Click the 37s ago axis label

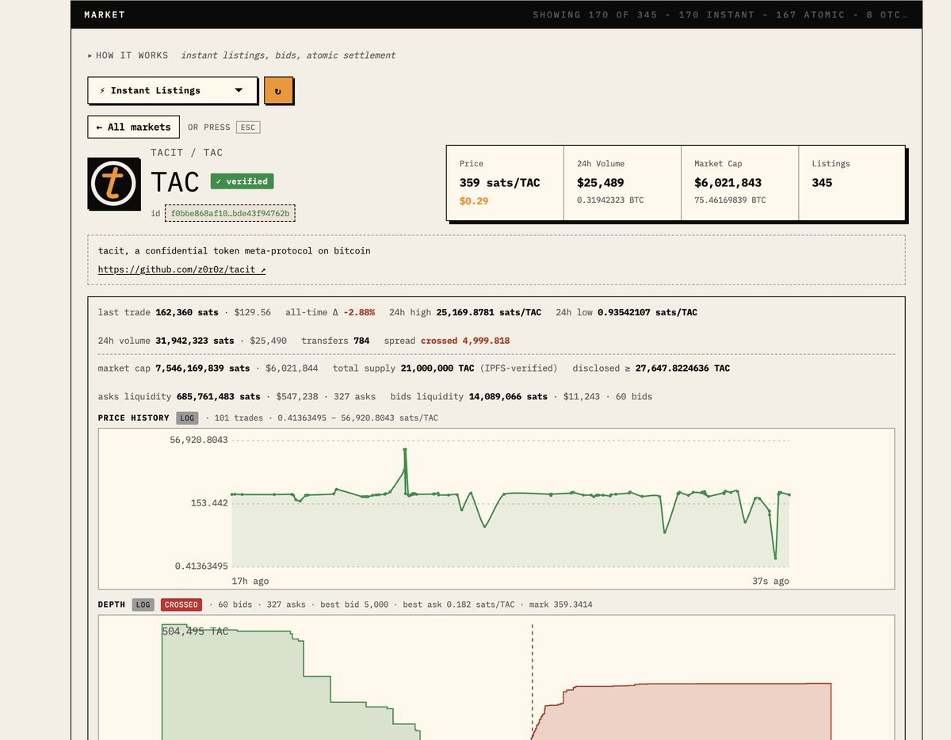click(770, 581)
